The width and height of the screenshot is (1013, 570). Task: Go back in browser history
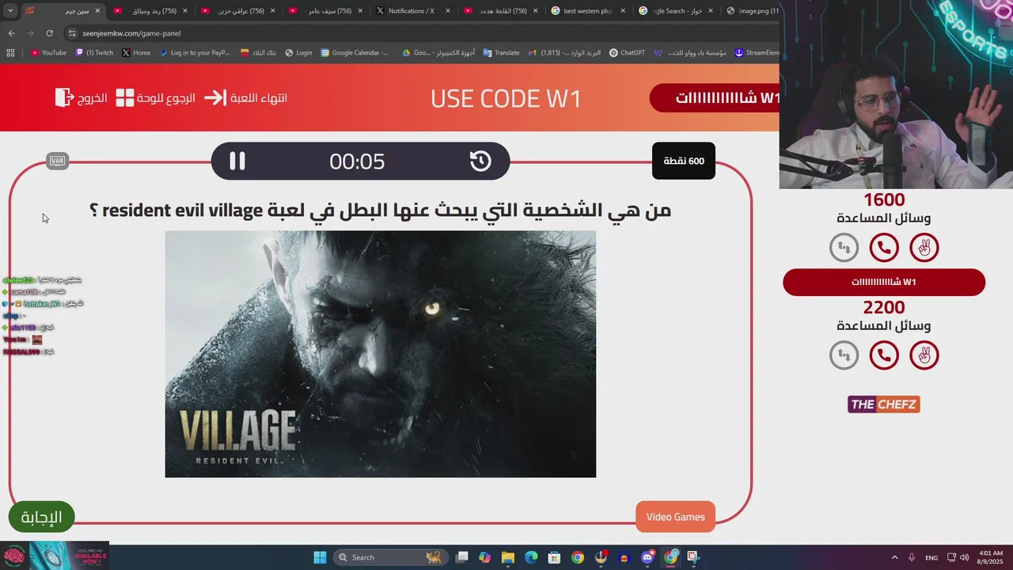click(x=11, y=33)
